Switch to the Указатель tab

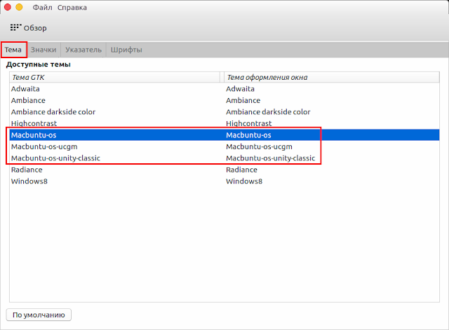click(x=83, y=50)
